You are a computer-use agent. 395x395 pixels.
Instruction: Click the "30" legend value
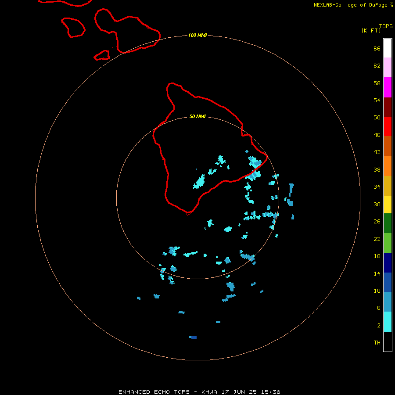pos(377,204)
